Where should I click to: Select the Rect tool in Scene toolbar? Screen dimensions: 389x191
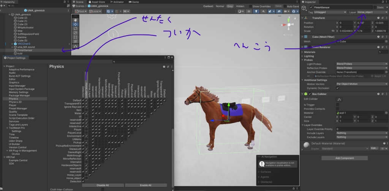(76, 38)
